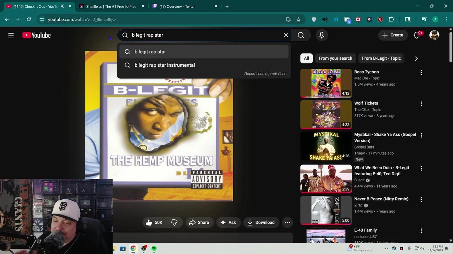Open options menu for Wolf Tickets

pyautogui.click(x=421, y=104)
